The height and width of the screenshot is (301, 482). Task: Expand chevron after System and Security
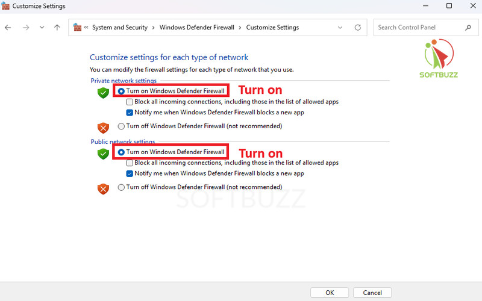pyautogui.click(x=154, y=28)
